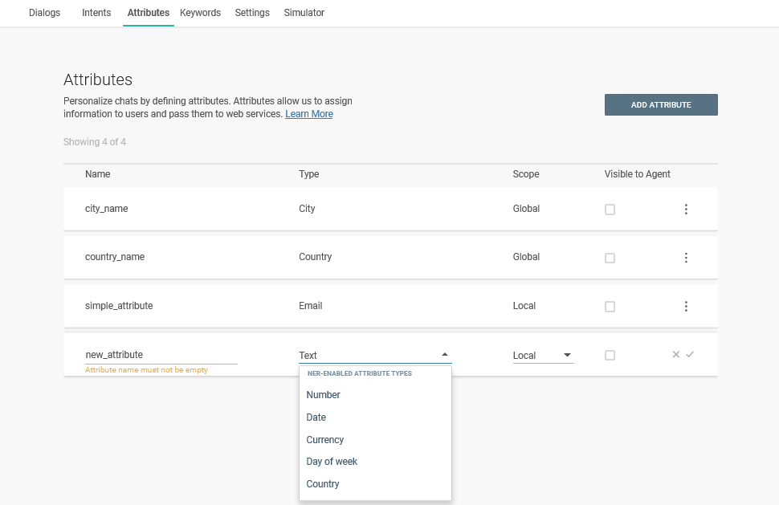Click the new_attribute name input field
This screenshot has width=779, height=505.
(161, 355)
